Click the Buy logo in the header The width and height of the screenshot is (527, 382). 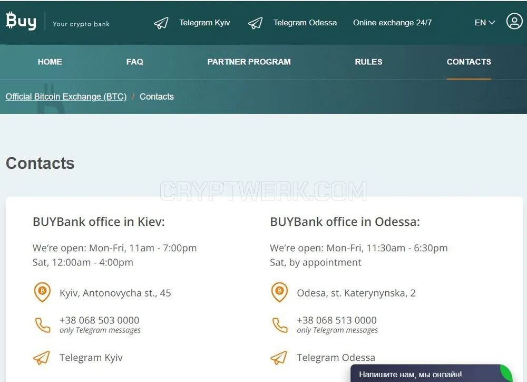coord(21,21)
